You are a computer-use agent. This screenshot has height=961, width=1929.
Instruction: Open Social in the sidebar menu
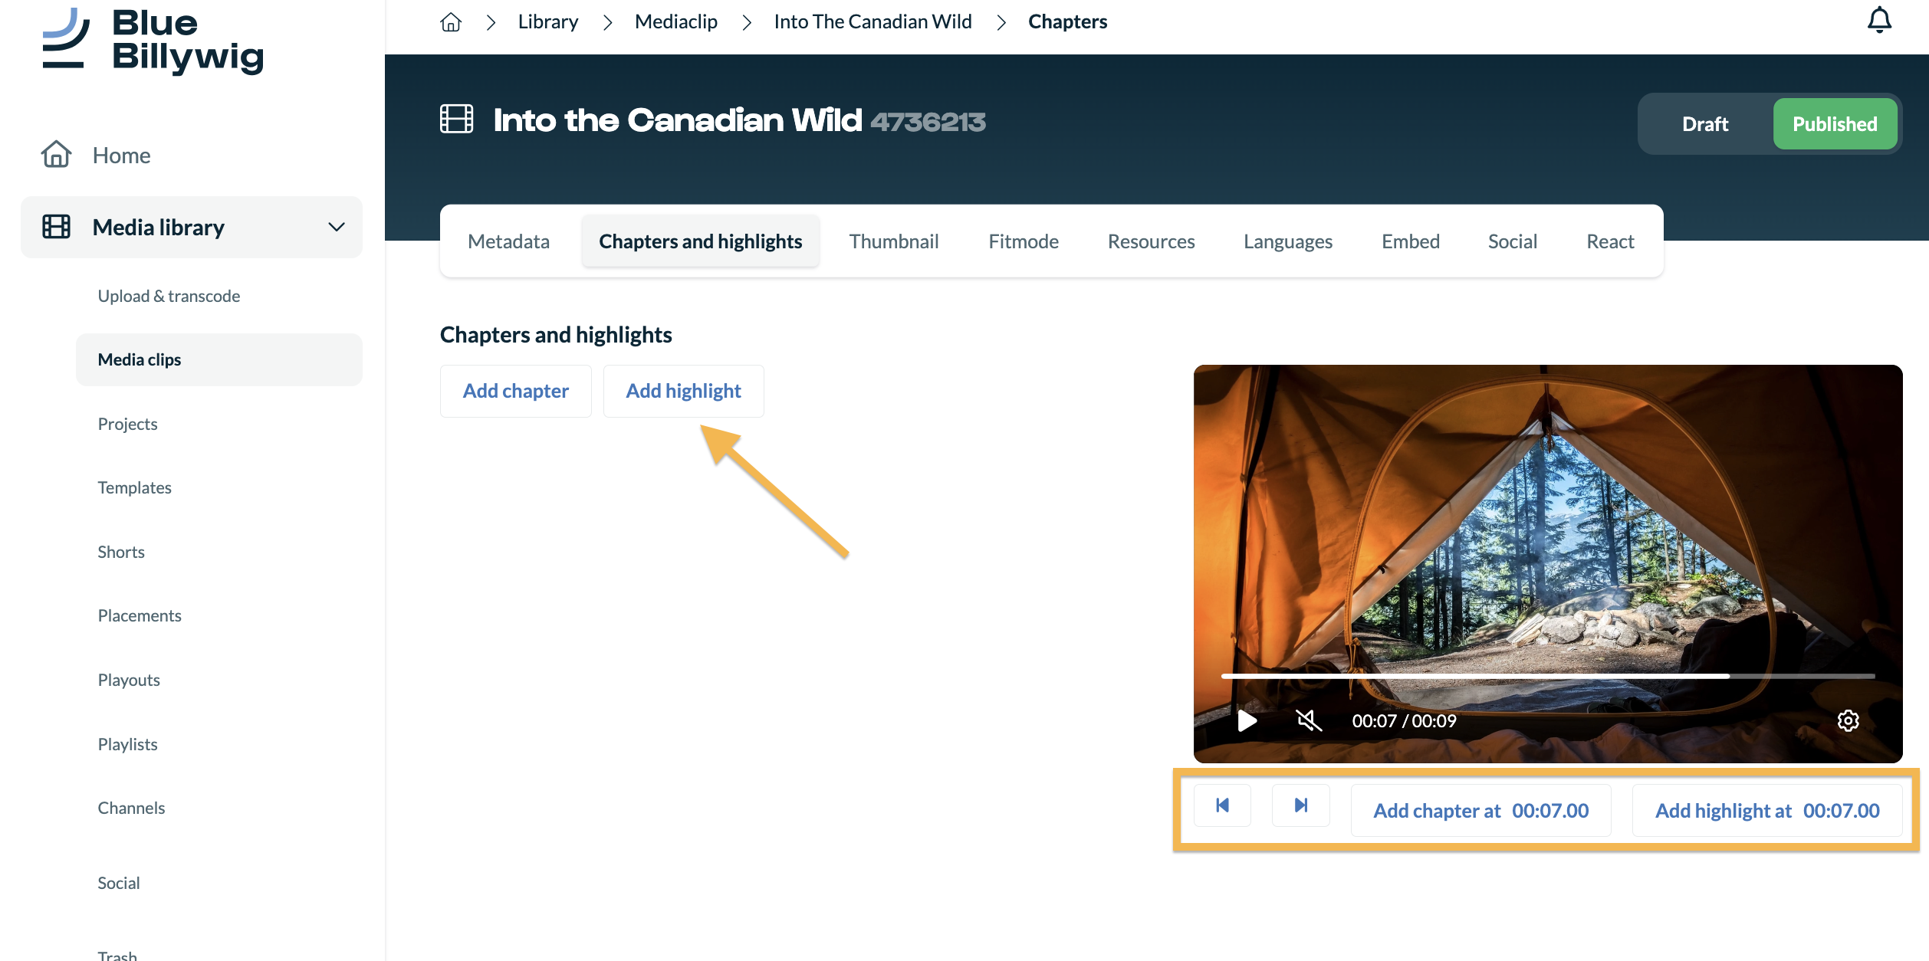click(x=119, y=883)
